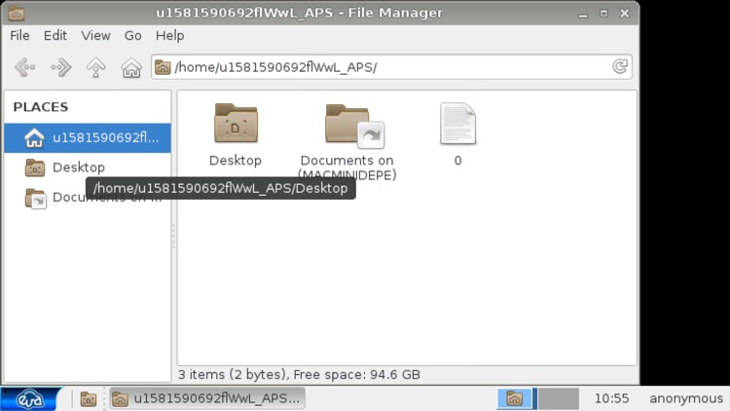Viewport: 730px width, 411px height.
Task: Switch to the first workspace in the pager
Action: click(x=515, y=399)
